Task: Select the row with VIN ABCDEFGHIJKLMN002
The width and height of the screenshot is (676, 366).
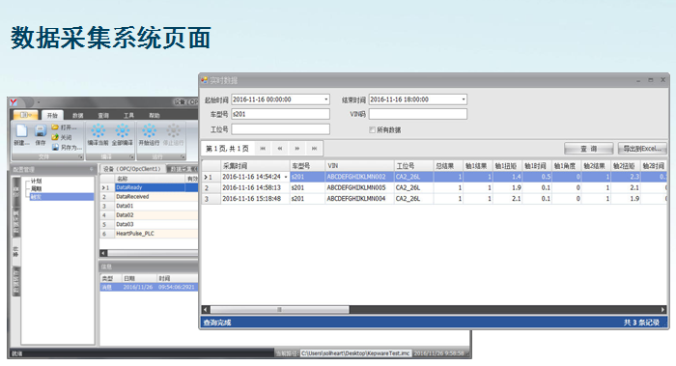Action: [x=435, y=177]
